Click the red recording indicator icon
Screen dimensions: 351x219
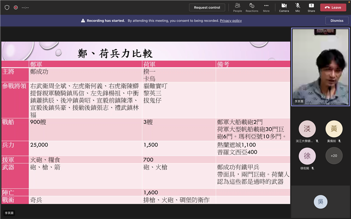click(x=16, y=7)
